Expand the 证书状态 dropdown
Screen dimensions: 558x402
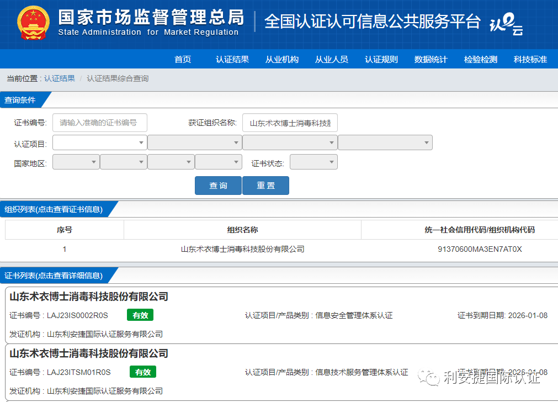313,162
